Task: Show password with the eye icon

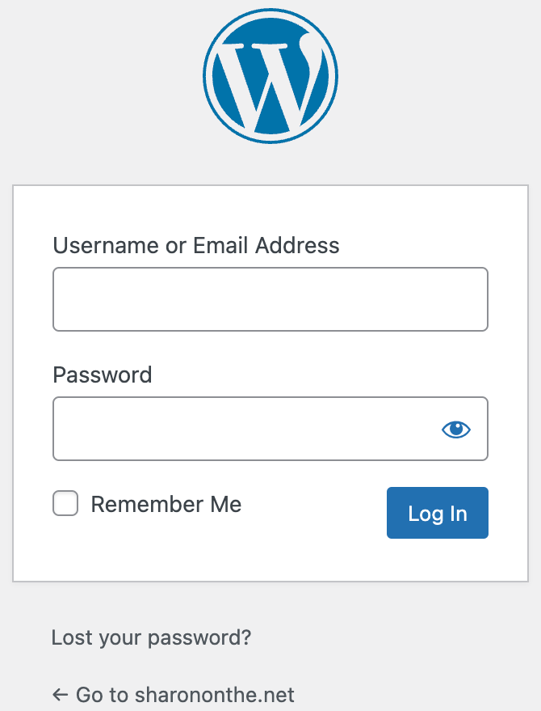Action: click(455, 430)
